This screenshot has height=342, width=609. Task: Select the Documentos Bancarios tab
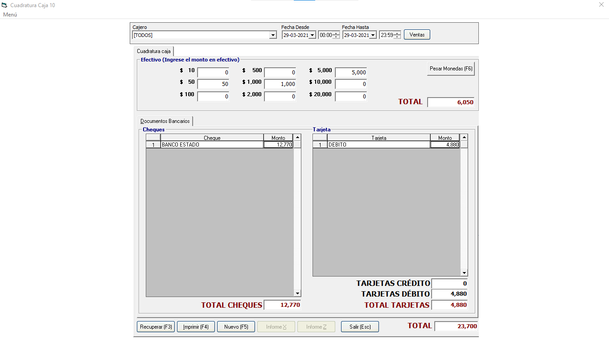(165, 121)
